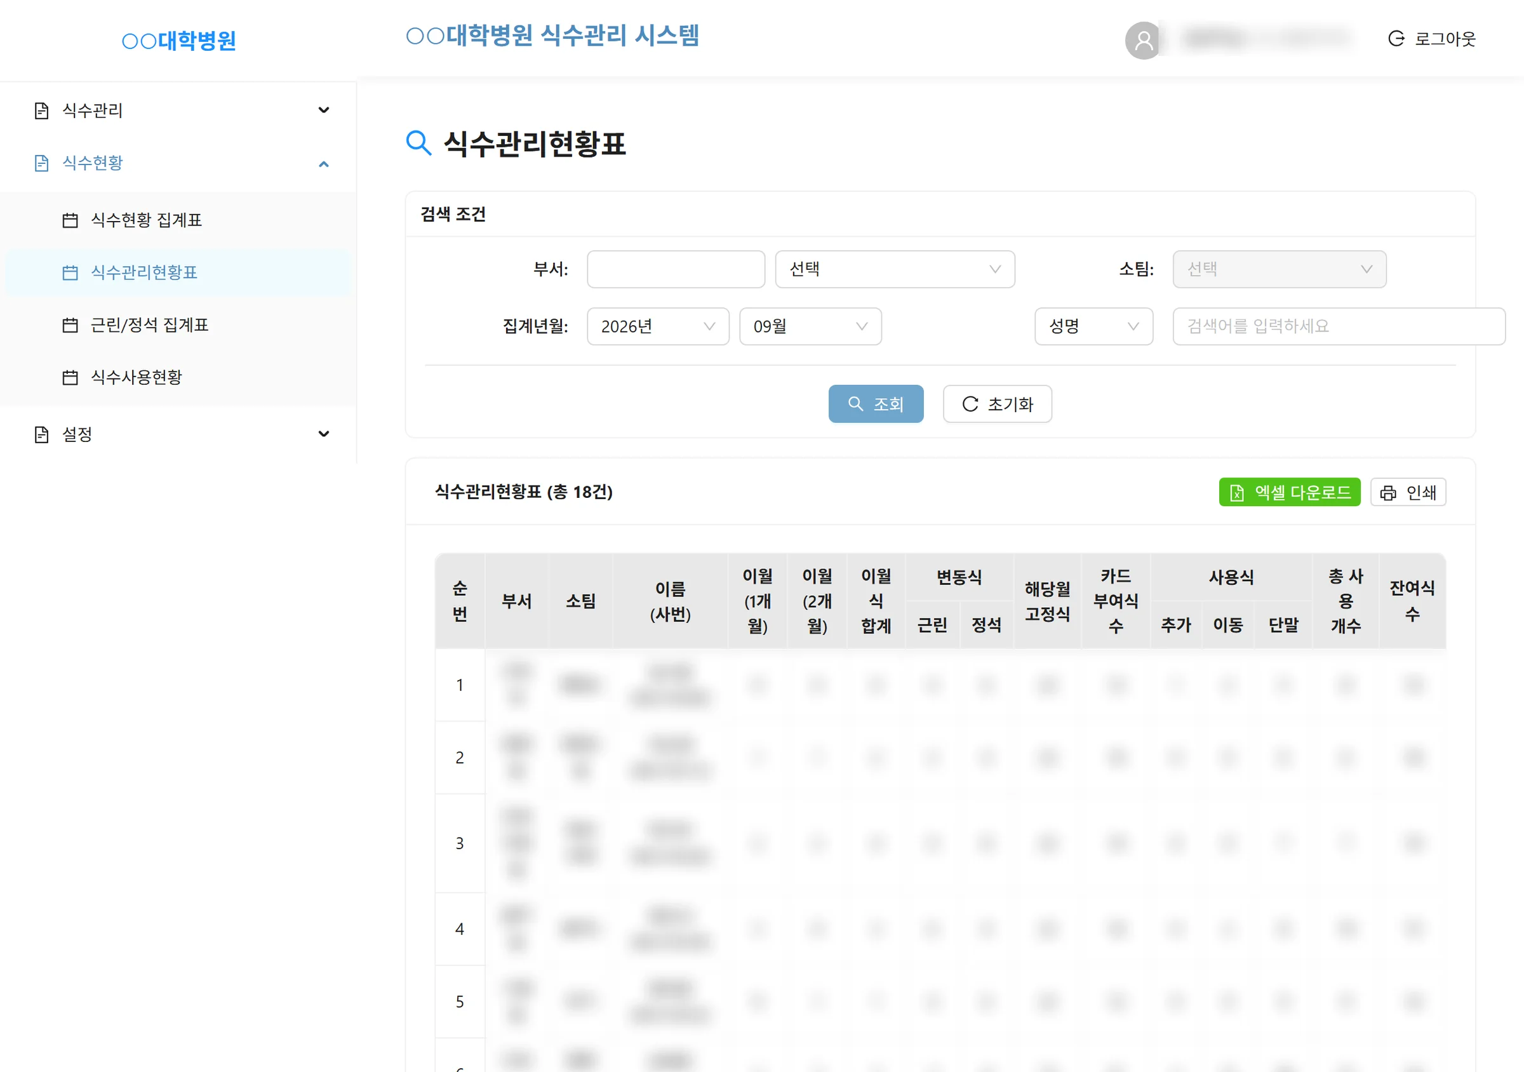
Task: Click the 인쇄 print button
Action: tap(1408, 492)
